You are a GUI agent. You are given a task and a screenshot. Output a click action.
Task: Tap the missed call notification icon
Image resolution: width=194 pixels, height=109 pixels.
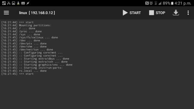(x=9, y=3)
